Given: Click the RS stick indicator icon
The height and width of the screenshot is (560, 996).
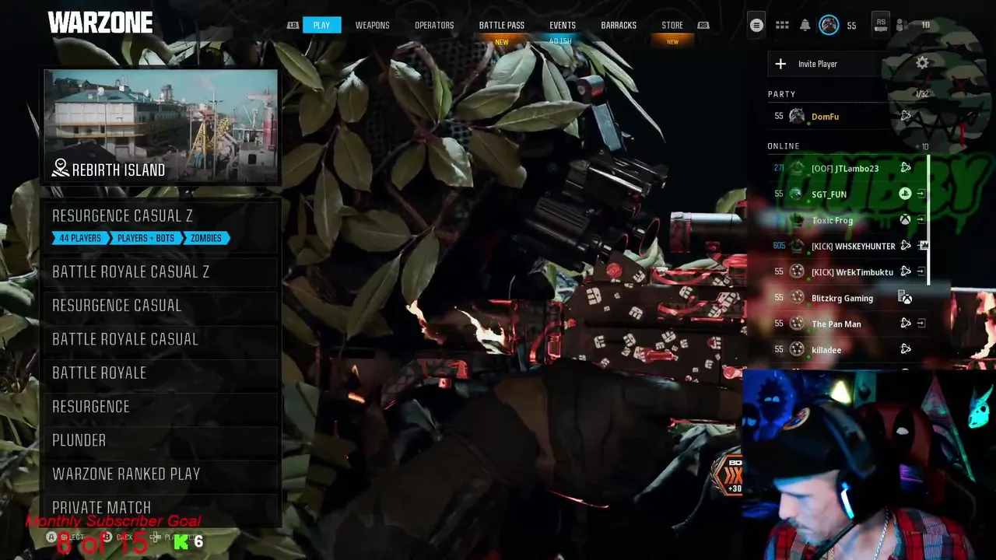Looking at the screenshot, I should click(881, 25).
